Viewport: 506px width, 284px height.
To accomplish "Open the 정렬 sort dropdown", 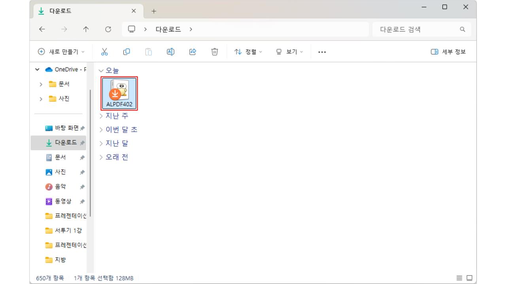I will [x=248, y=51].
